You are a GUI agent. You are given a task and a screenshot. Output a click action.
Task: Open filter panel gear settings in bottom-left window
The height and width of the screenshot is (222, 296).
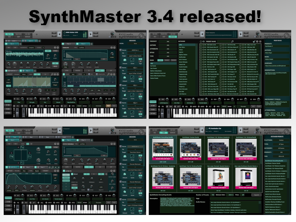[x=114, y=144]
